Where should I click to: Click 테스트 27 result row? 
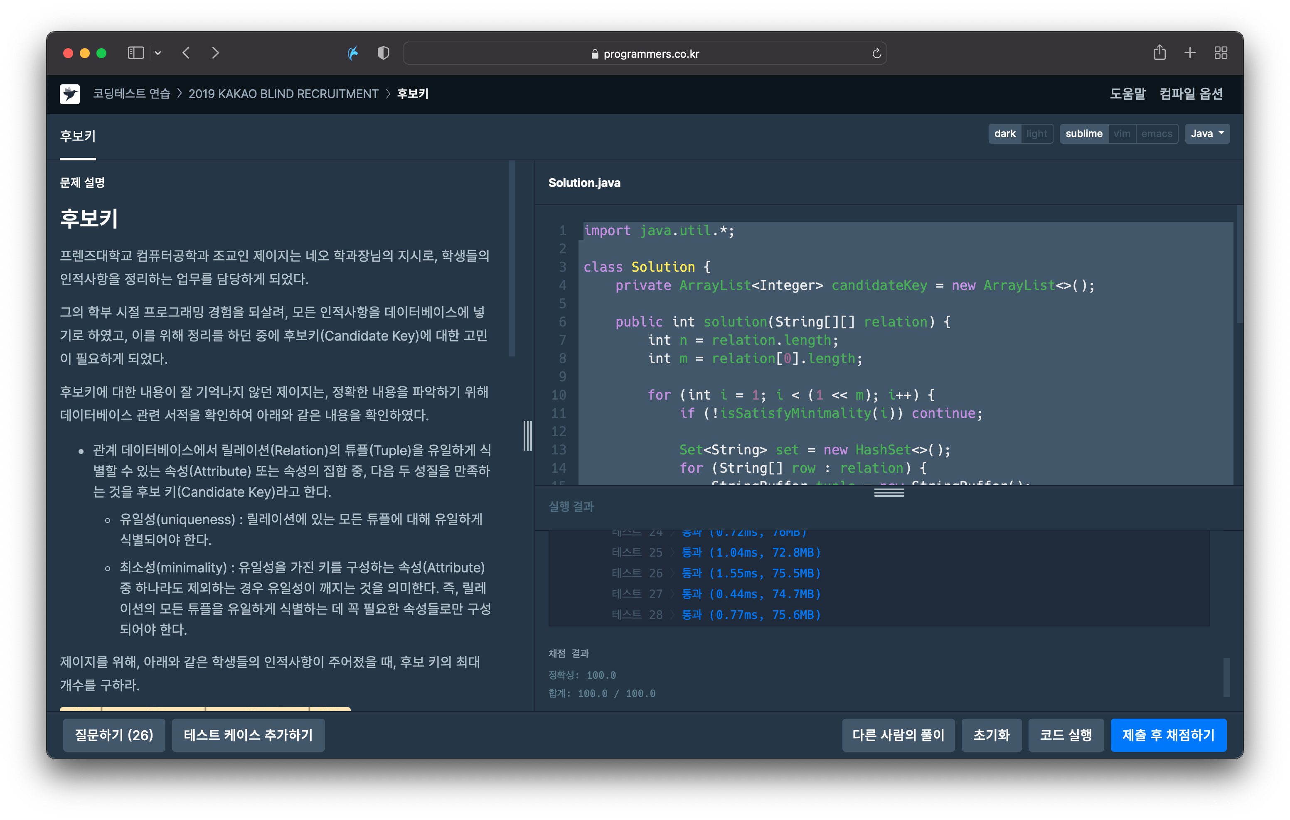click(716, 594)
